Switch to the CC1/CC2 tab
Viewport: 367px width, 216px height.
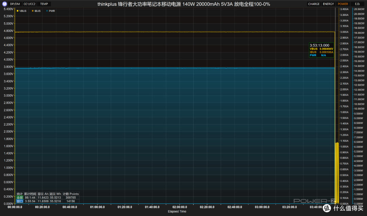(x=30, y=4)
